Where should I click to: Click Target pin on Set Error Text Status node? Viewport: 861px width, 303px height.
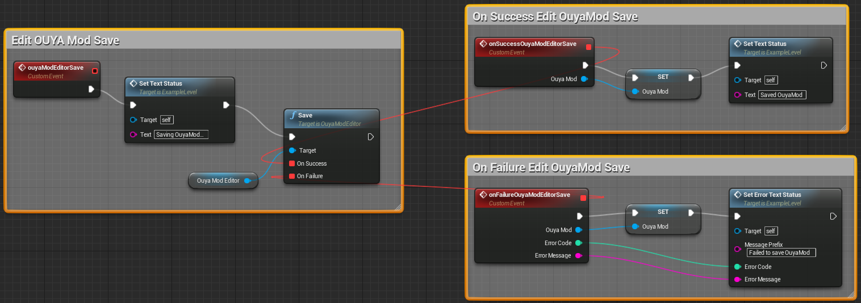[738, 231]
